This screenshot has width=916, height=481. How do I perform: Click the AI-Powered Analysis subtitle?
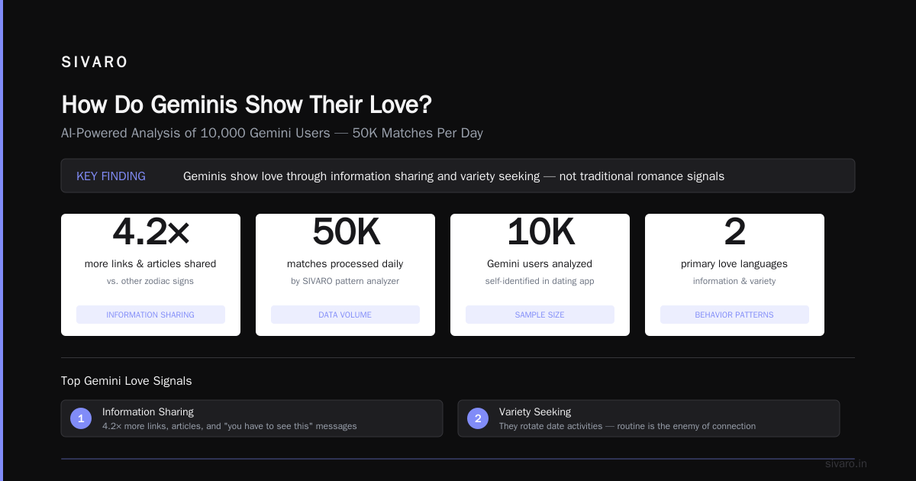click(272, 133)
